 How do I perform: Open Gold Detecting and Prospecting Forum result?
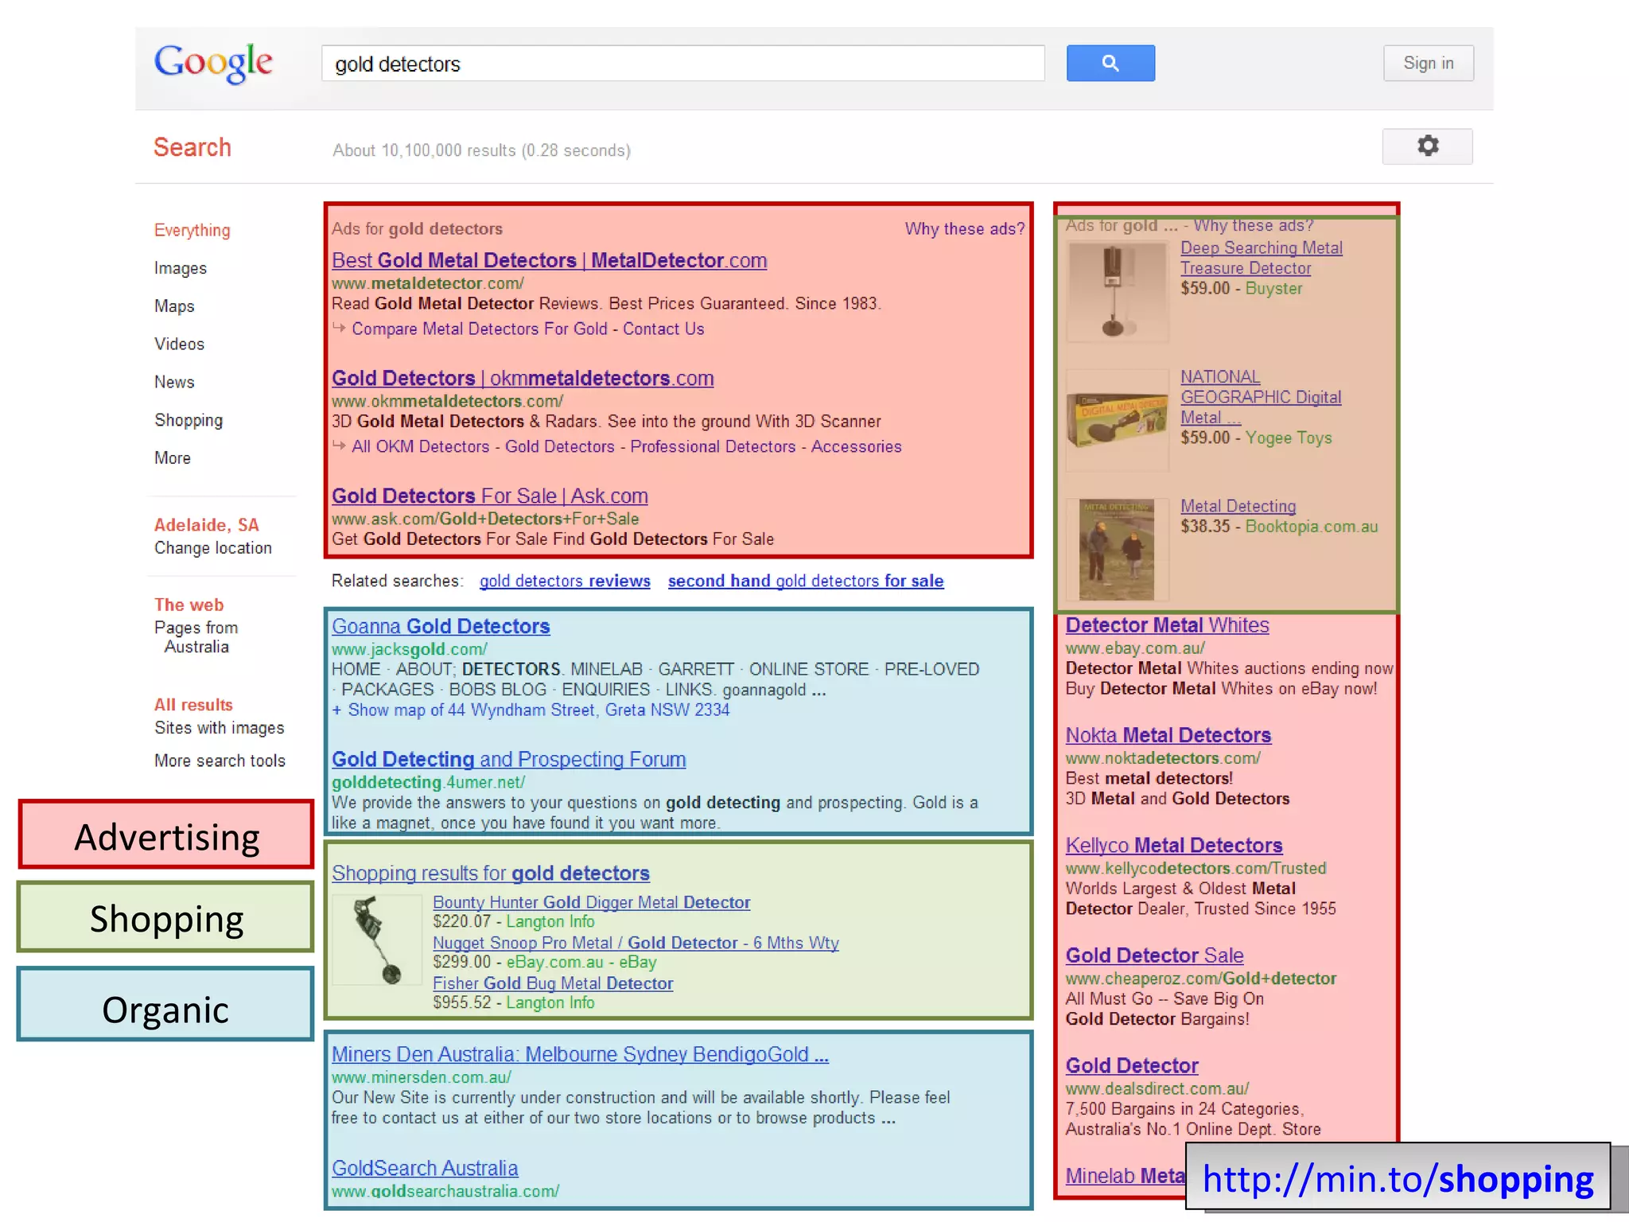coord(509,759)
